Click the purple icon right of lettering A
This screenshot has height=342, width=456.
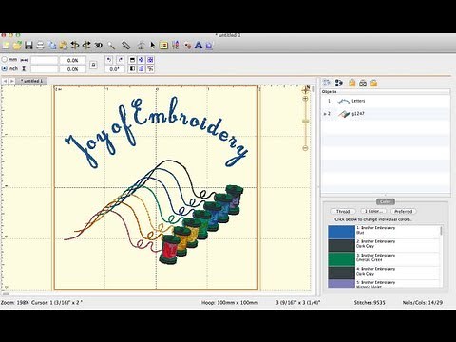point(209,46)
